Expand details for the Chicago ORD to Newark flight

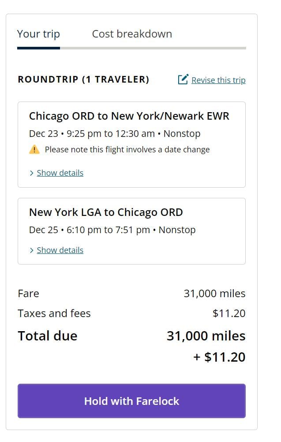point(60,173)
